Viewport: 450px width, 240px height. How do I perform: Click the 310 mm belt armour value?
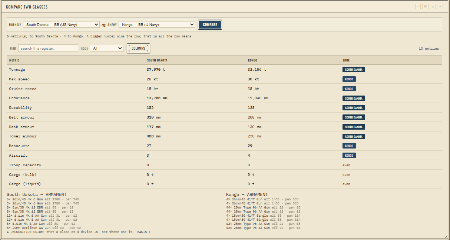[x=153, y=117]
